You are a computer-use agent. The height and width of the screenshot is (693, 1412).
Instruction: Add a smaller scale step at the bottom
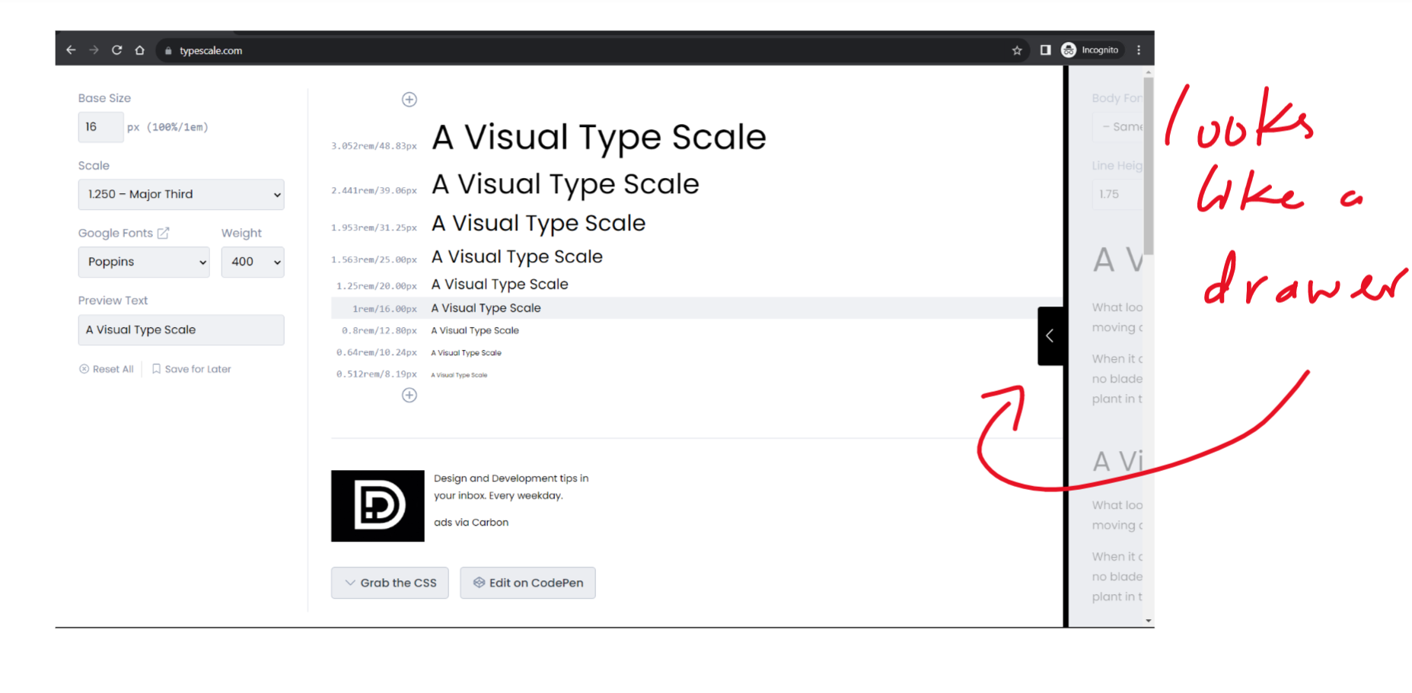point(410,396)
